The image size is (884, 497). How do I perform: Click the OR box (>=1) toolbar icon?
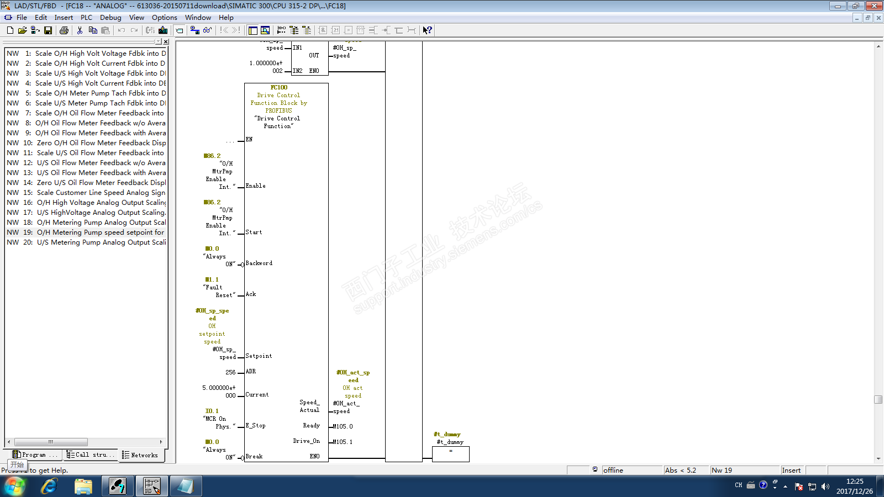(335, 30)
